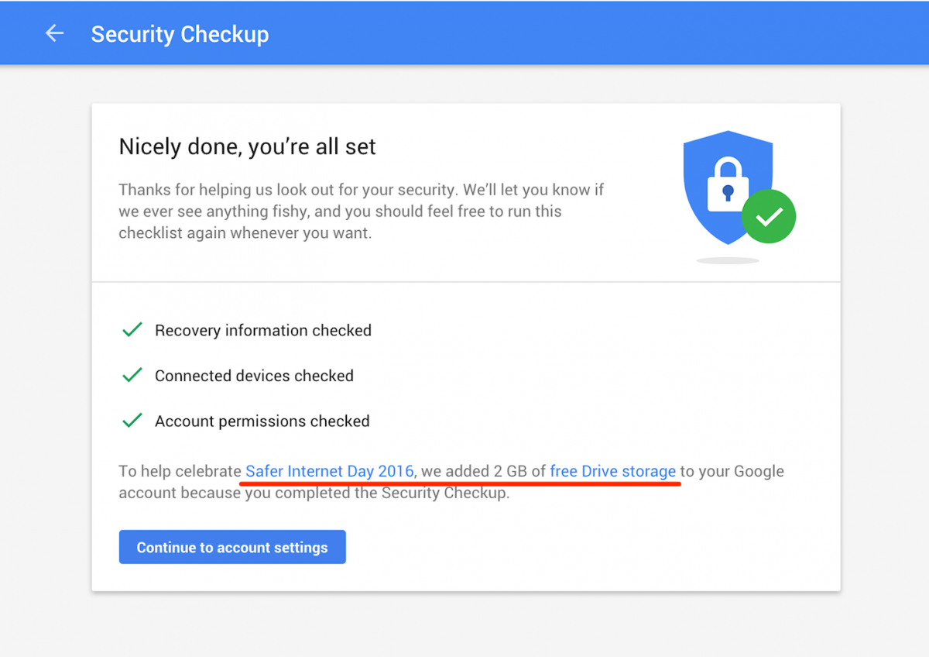Click the green checkmark badge on the shield
Screen dimensions: 929x657
click(768, 216)
